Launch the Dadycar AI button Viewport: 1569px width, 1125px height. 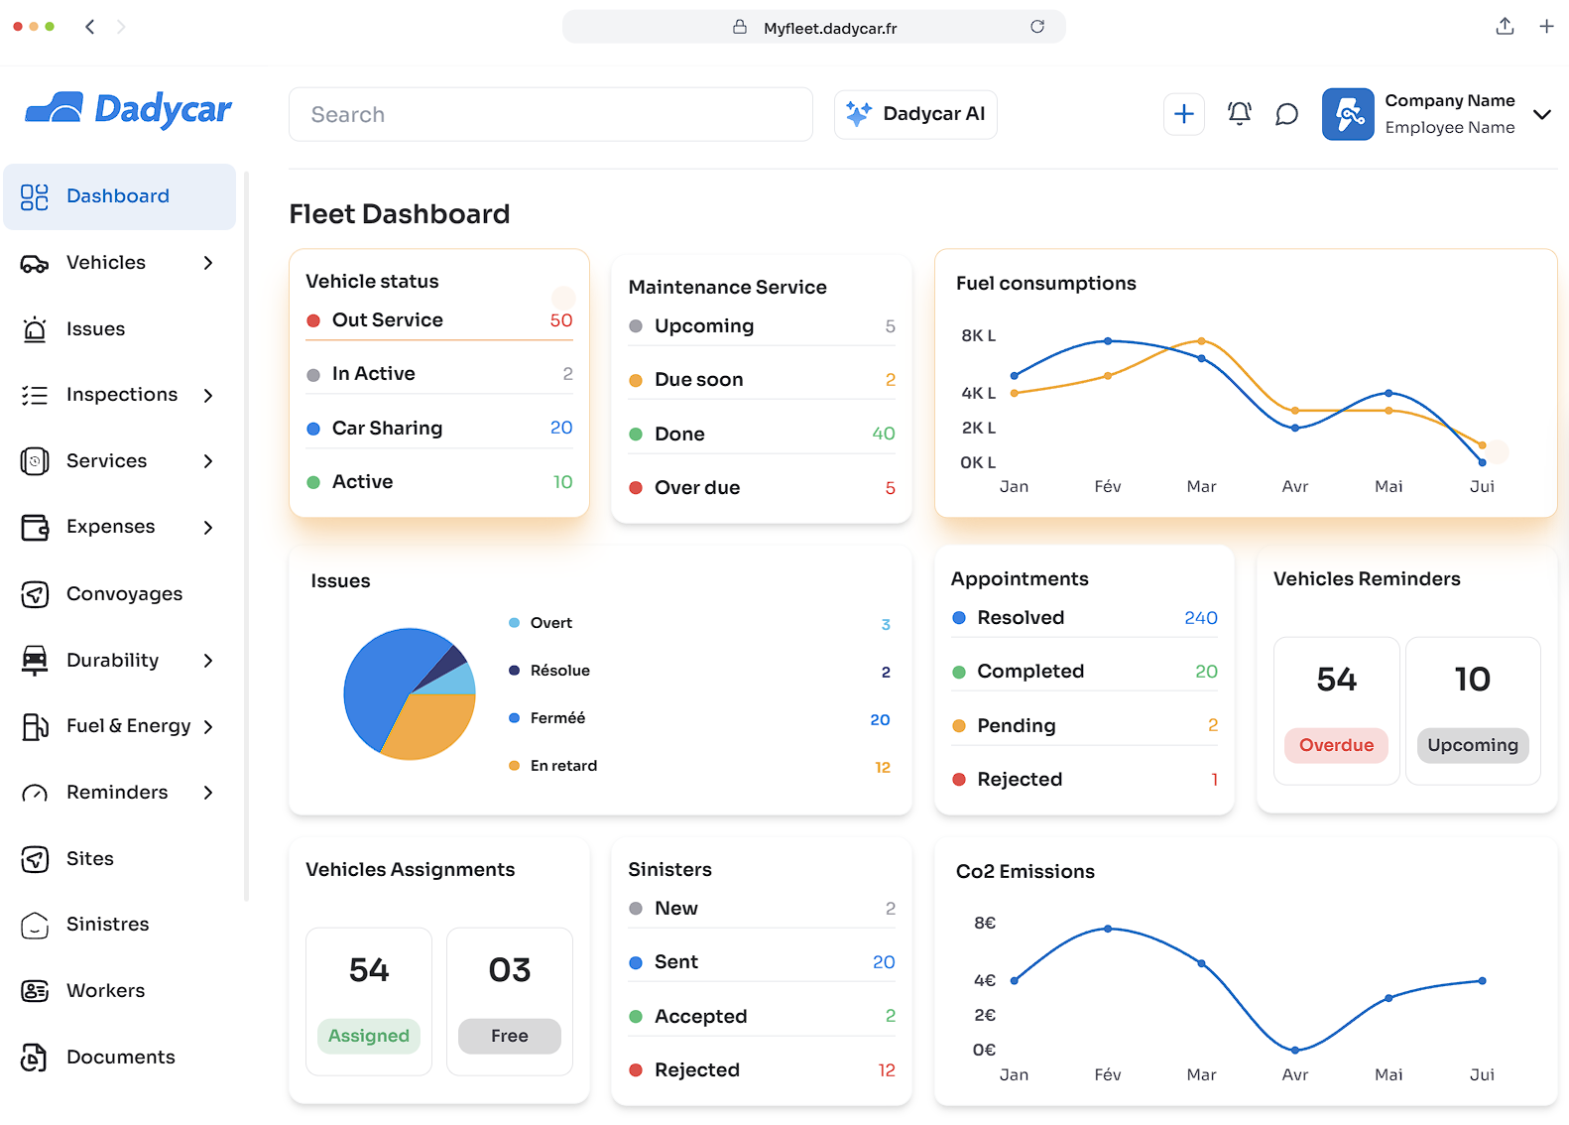click(x=914, y=114)
